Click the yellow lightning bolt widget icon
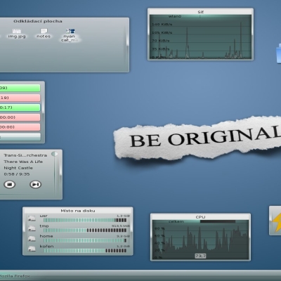The height and width of the screenshot is (281, 281). (277, 222)
